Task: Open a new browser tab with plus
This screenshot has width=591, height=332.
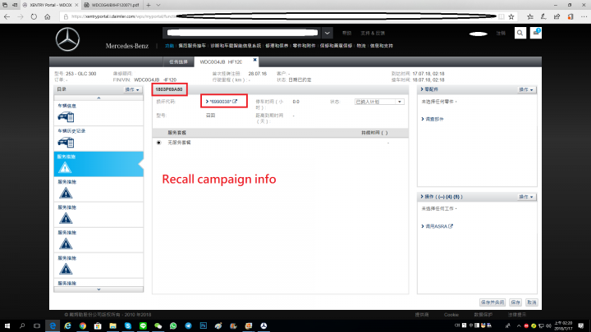Action: pyautogui.click(x=148, y=5)
